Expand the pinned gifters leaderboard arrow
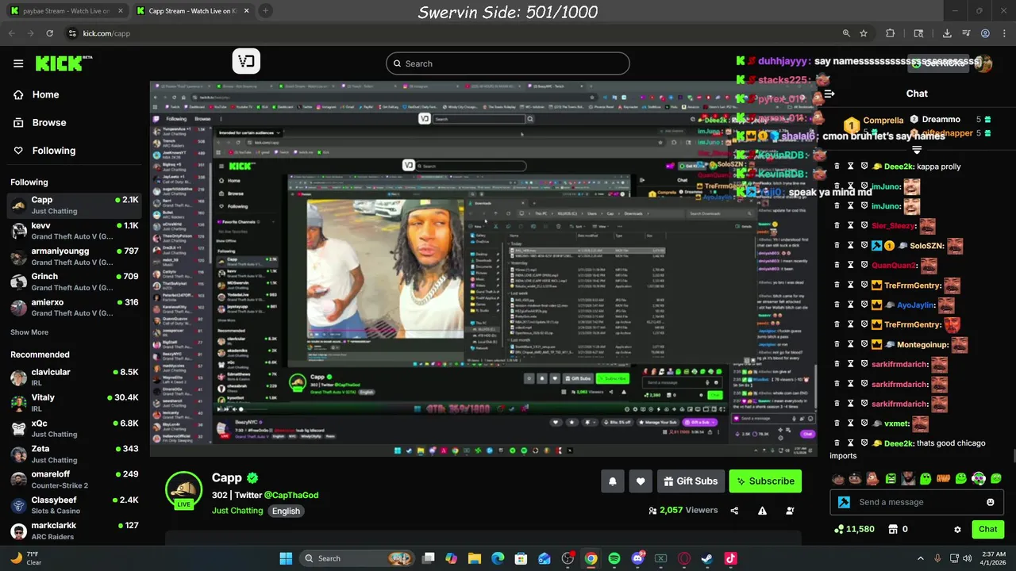This screenshot has height=571, width=1016. point(917,149)
